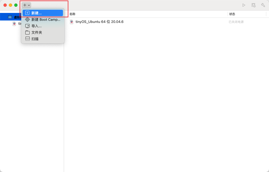Select 导入... to import a VM
269x172 pixels.
tap(43, 26)
